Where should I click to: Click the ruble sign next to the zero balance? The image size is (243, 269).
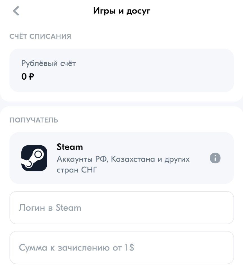pos(31,76)
